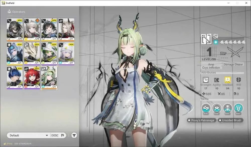The height and width of the screenshot is (147, 251).
Task: Click the Endfield app icon in title bar
Action: pyautogui.click(x=3, y=3)
